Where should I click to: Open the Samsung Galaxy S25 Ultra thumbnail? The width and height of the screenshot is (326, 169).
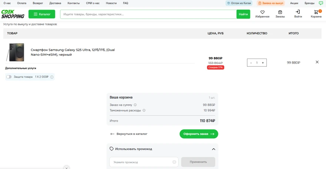(x=17, y=52)
